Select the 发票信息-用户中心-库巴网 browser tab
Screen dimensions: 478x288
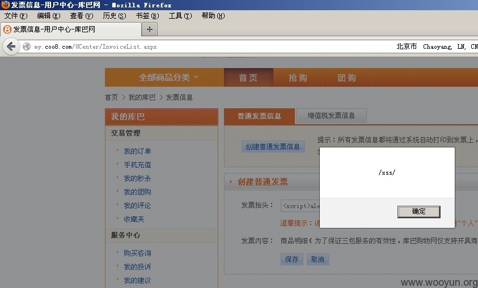pos(71,29)
